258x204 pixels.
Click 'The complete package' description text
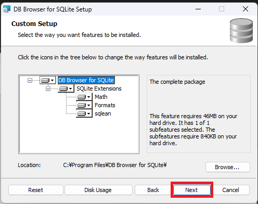177,82
